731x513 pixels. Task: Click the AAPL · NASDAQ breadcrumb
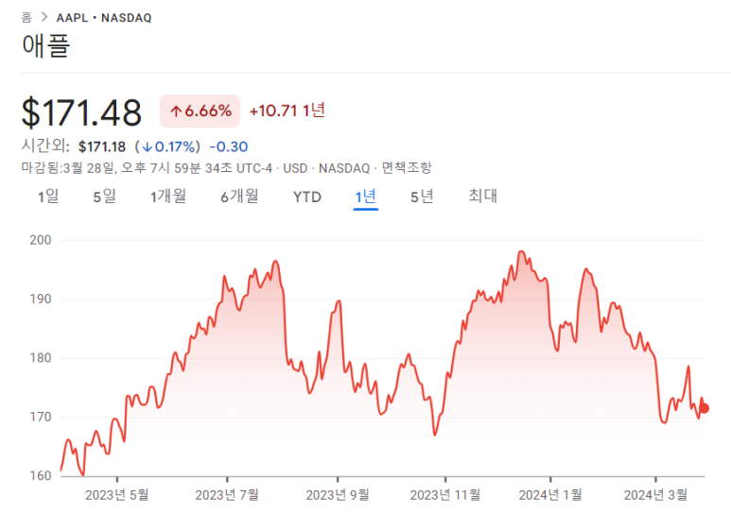point(104,18)
